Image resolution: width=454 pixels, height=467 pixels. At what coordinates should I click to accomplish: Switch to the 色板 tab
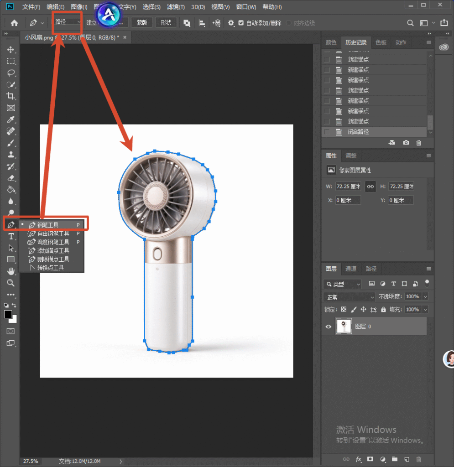(x=381, y=42)
